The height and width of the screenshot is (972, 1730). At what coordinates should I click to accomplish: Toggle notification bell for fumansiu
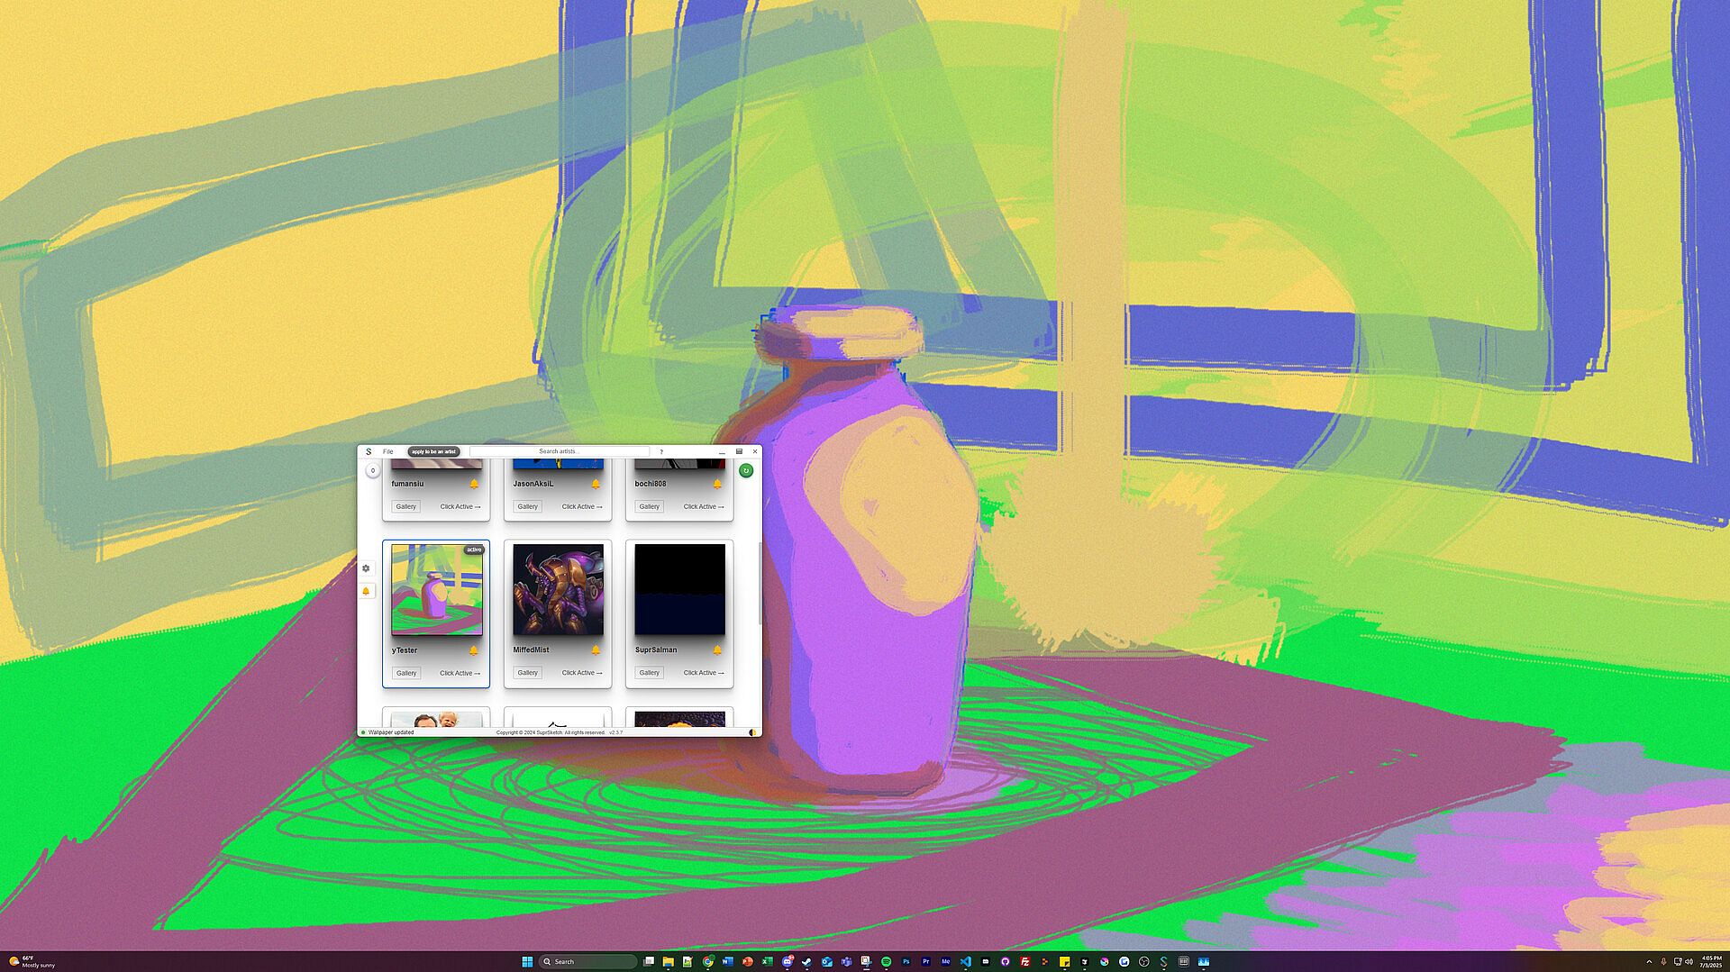point(474,484)
